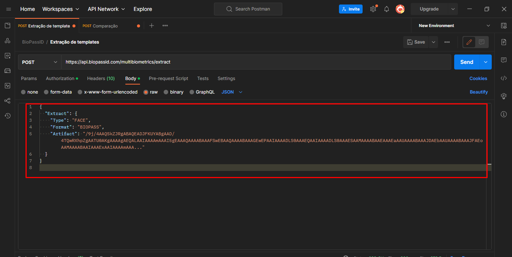This screenshot has width=512, height=257.
Task: Select the binary body option
Action: 173,92
